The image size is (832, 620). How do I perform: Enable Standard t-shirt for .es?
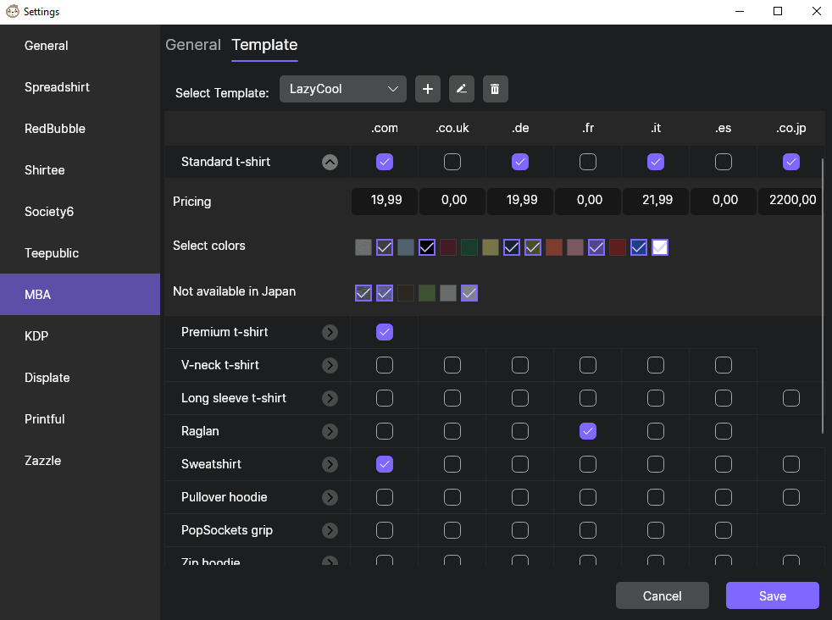(x=724, y=162)
